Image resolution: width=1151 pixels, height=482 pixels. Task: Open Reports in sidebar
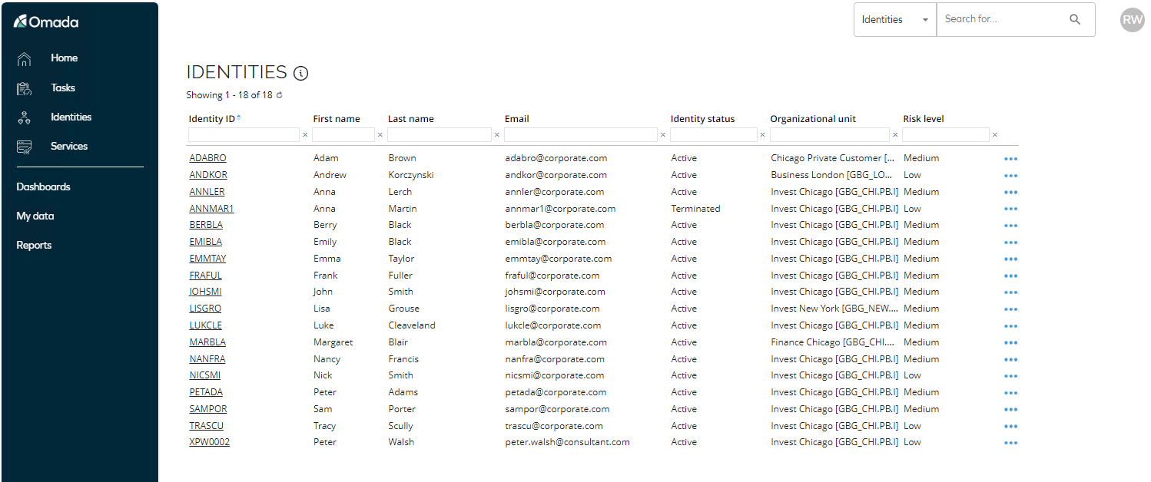pyautogui.click(x=34, y=246)
